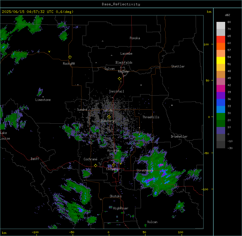Pick the blue 33-36 dBZ legend swatch
Image resolution: width=242 pixels, height=236 pixels.
pos(221,102)
